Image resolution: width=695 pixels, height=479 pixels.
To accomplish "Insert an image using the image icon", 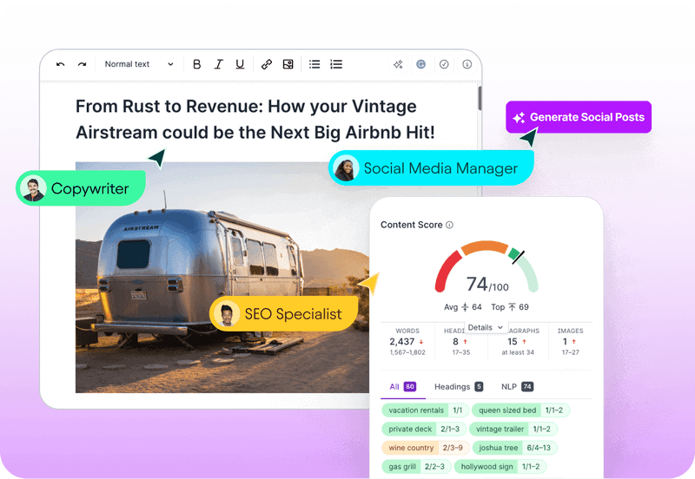I will pyautogui.click(x=288, y=64).
